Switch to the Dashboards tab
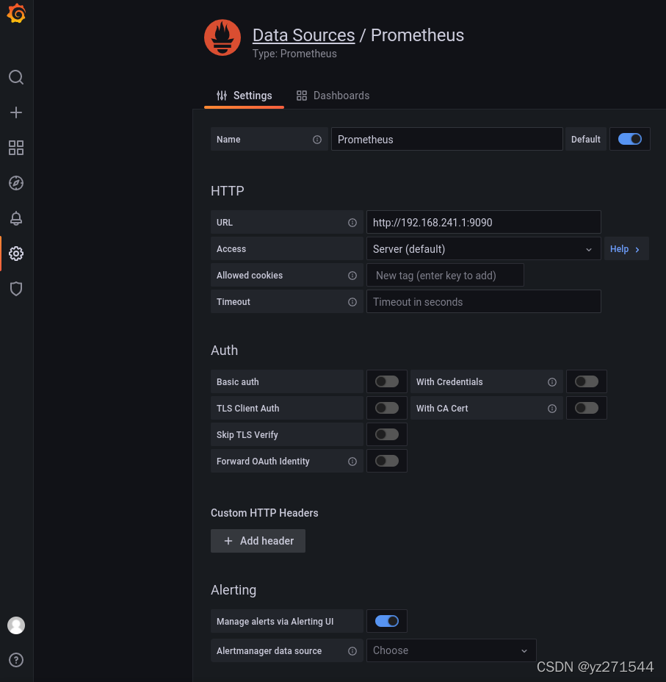666x682 pixels. pyautogui.click(x=333, y=96)
